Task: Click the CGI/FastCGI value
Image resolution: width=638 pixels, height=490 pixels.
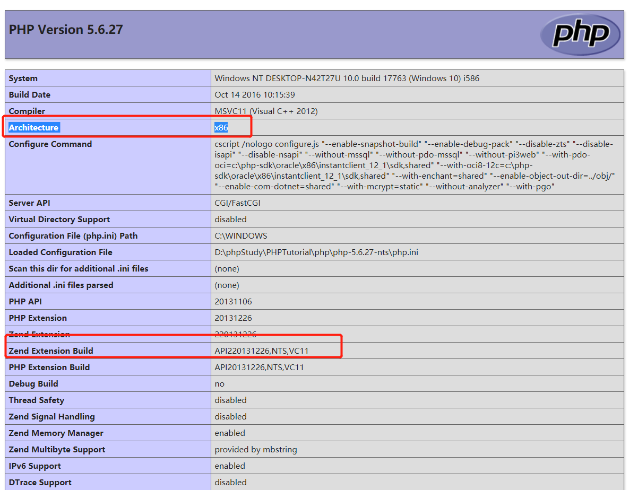Action: (237, 203)
